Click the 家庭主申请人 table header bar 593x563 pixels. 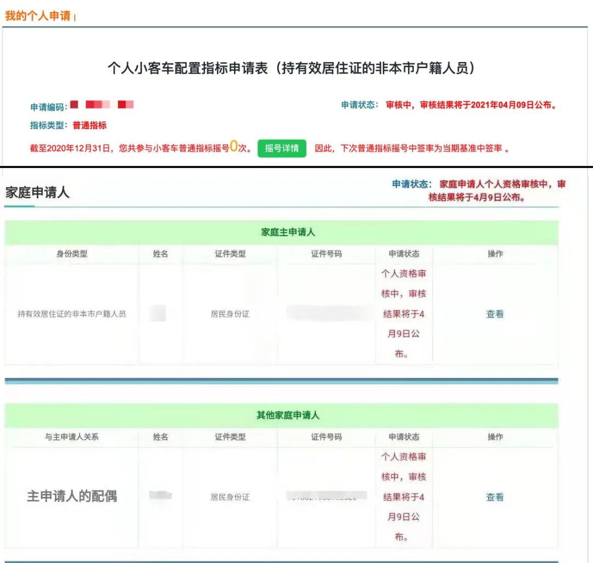pos(281,232)
